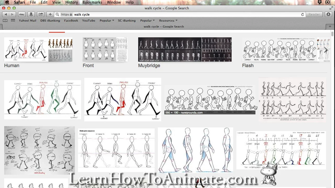Open the Apple menu
Viewport: 335px width, 188px height.
point(7,2)
